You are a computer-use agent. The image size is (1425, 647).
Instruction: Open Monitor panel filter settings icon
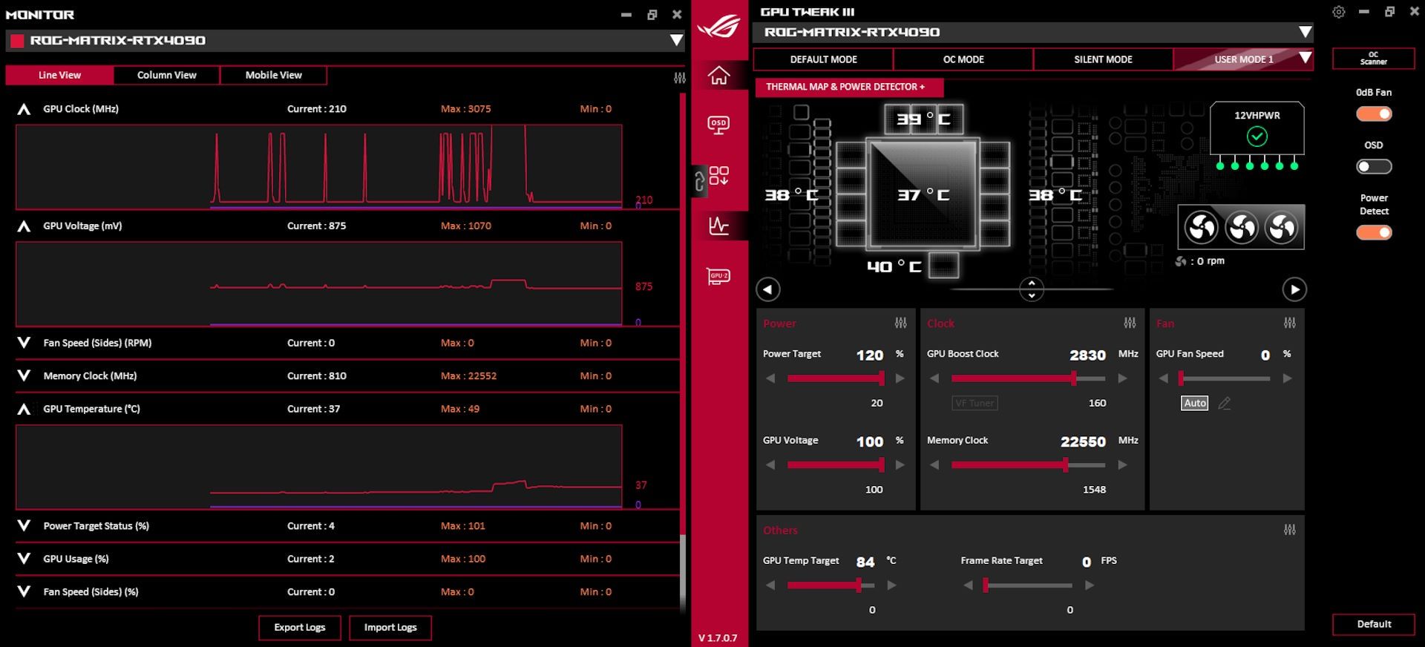679,78
